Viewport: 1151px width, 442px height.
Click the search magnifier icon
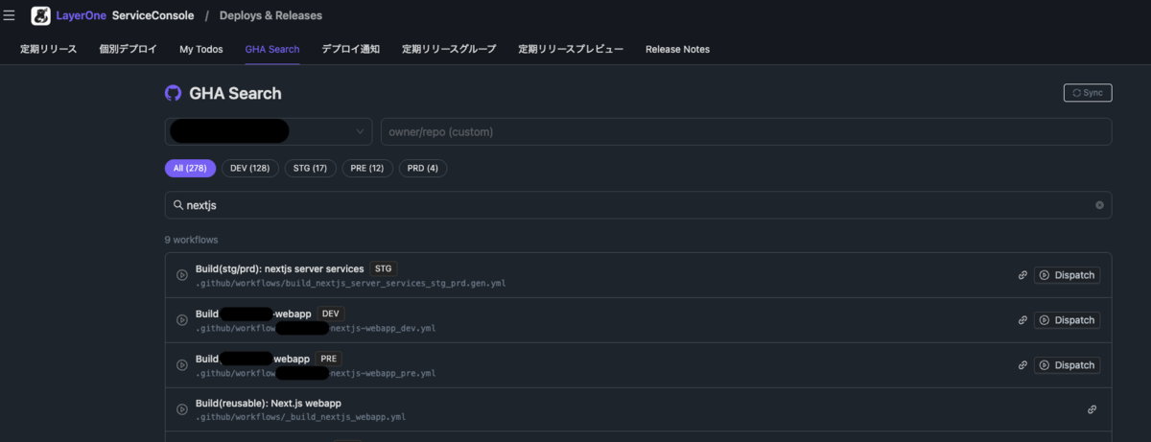[x=178, y=205]
